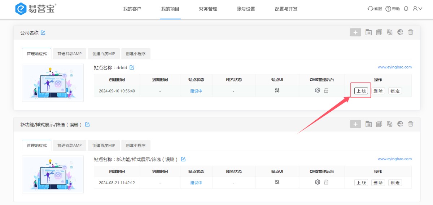This screenshot has height=205, width=433.
Task: Open the notification bell
Action: 406,9
